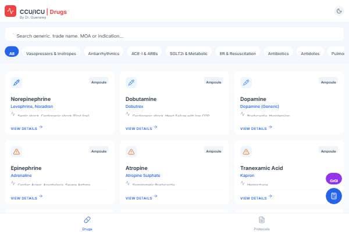Switch to the Protocols tab
349x232 pixels.
coord(262,223)
